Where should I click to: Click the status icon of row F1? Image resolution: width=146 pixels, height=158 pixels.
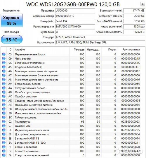pyautogui.click(x=4, y=147)
